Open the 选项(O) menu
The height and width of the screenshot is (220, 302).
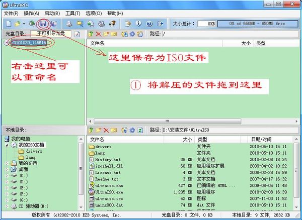94,14
